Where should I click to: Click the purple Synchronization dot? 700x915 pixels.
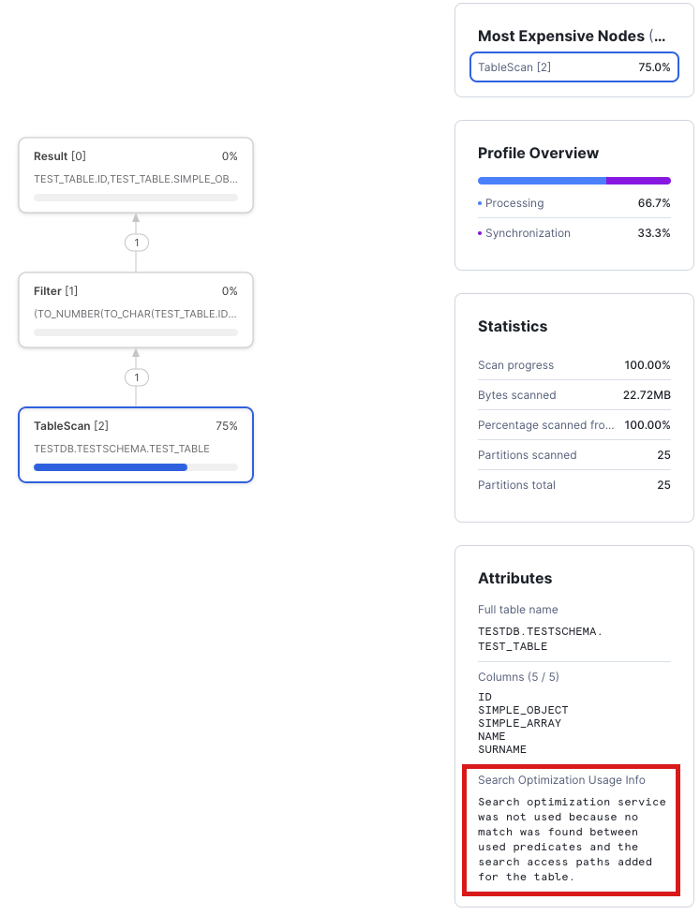(481, 233)
